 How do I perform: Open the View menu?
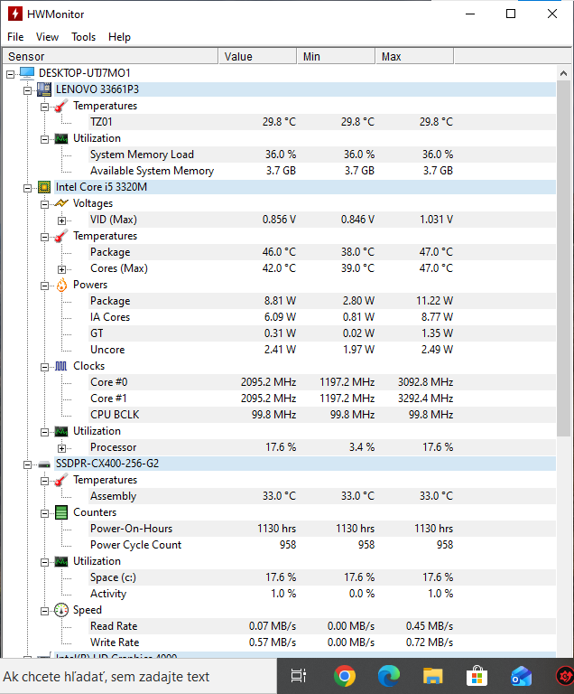click(47, 37)
